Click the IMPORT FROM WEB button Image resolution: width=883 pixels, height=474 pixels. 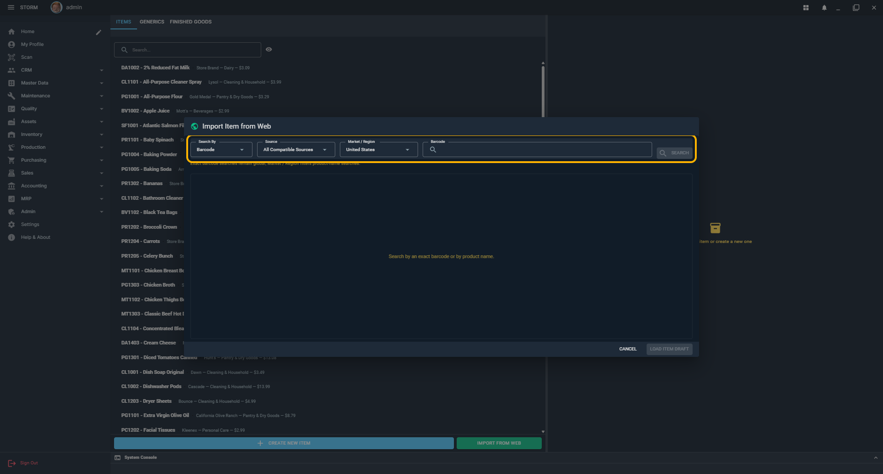coord(499,443)
